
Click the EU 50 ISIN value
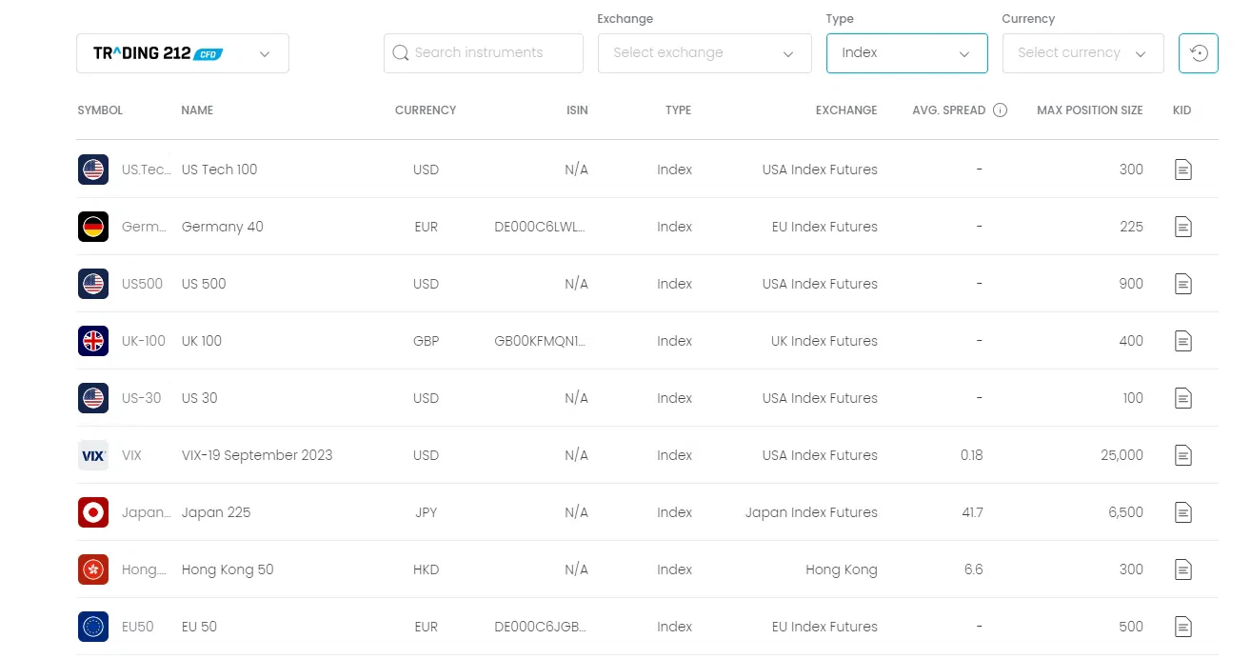[x=541, y=627]
